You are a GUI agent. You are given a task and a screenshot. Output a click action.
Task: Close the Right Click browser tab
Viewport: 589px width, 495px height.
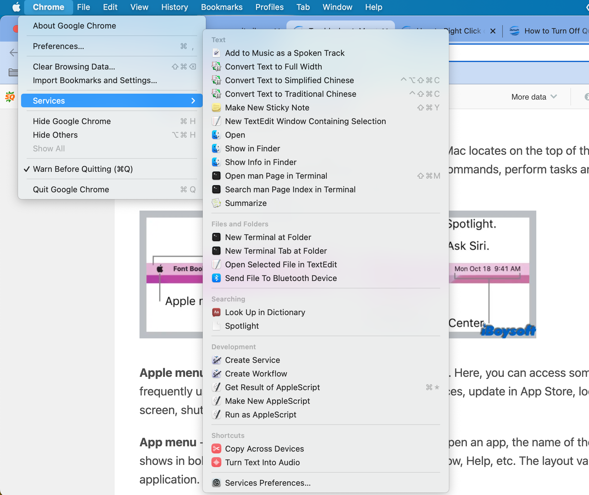pos(493,31)
